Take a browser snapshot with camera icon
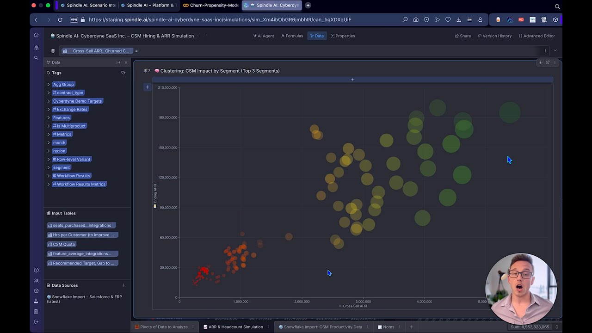The image size is (592, 333). (x=416, y=20)
